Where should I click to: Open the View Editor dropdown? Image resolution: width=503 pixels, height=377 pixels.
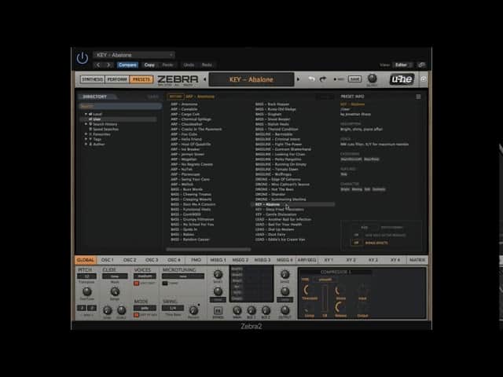[x=403, y=65]
